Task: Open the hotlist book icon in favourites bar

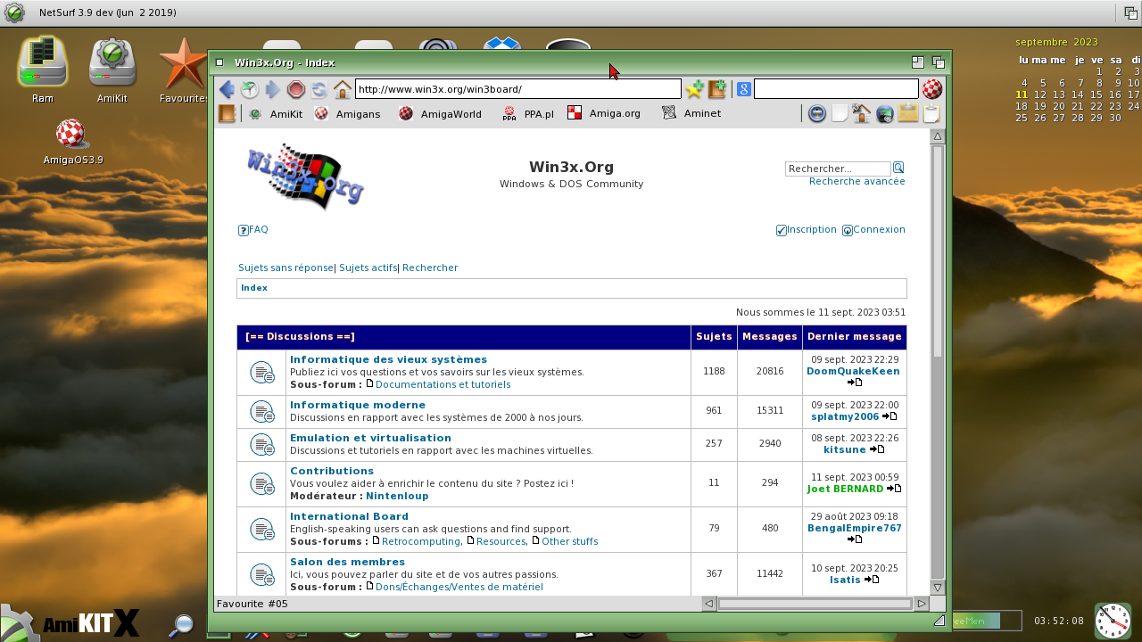Action: (227, 113)
